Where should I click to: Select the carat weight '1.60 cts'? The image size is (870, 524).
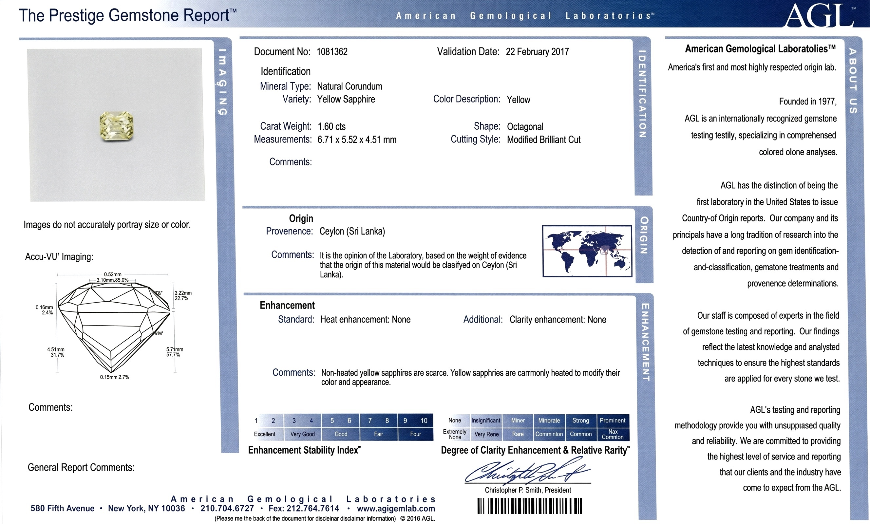click(x=331, y=126)
